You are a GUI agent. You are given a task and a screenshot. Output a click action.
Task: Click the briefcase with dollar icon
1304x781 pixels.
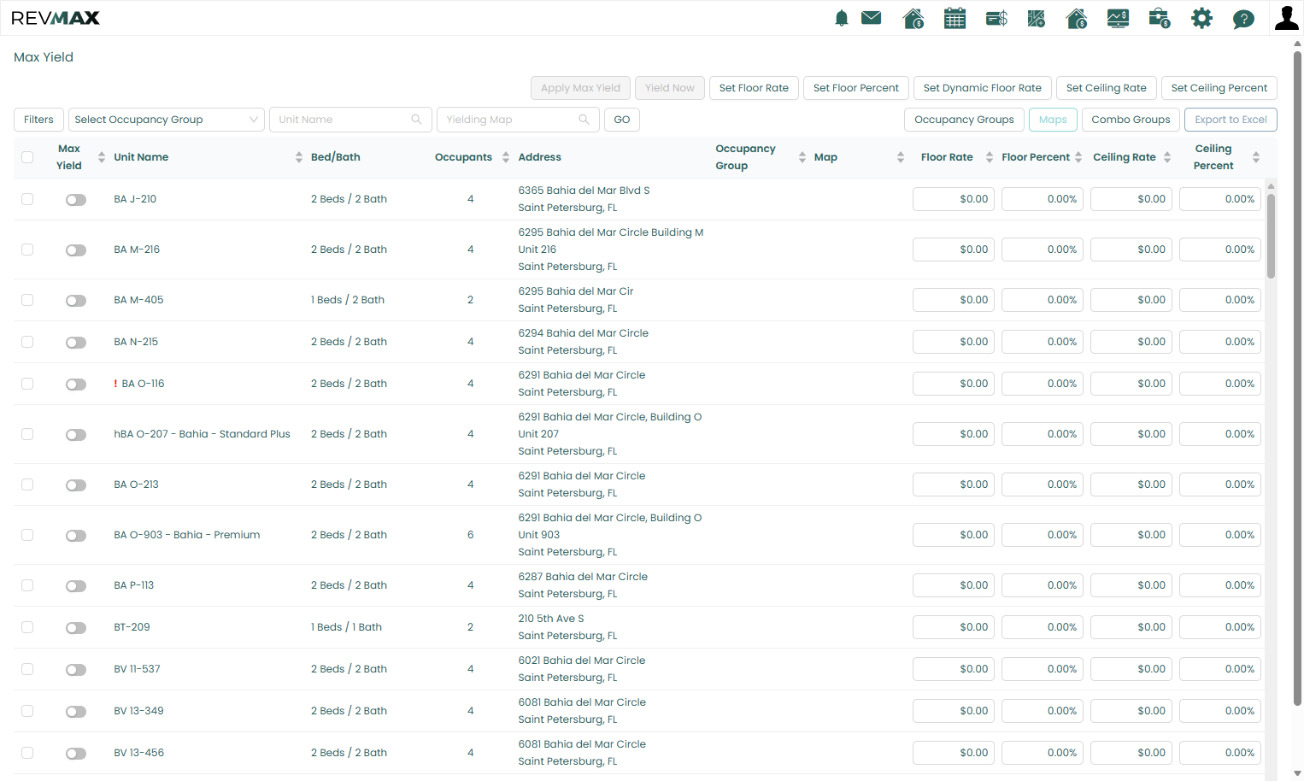coord(1160,18)
